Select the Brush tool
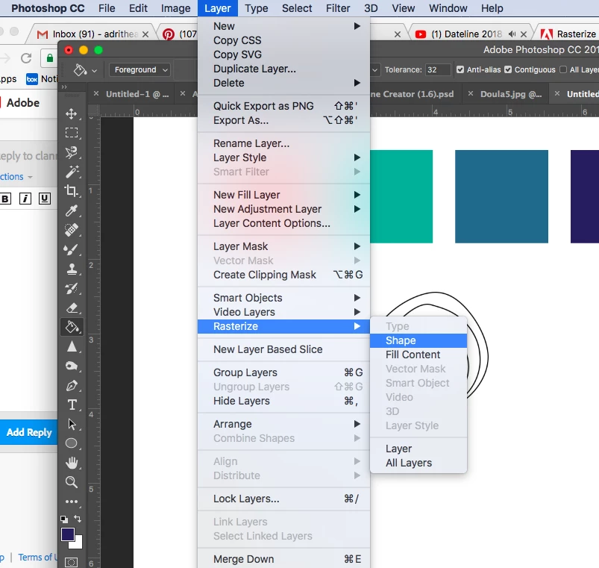 click(x=72, y=249)
